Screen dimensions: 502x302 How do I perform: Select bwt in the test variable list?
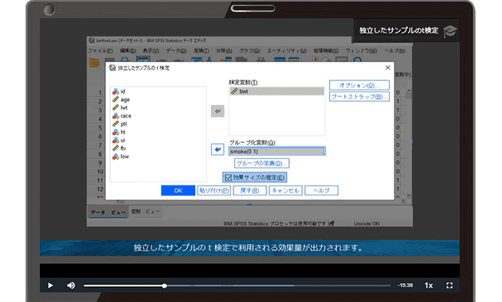pyautogui.click(x=277, y=91)
